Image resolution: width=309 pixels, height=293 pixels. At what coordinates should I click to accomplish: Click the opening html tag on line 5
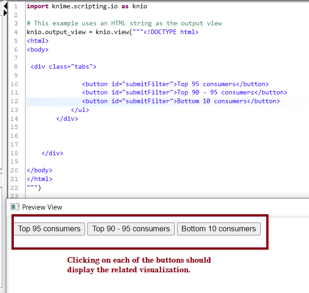38,41
